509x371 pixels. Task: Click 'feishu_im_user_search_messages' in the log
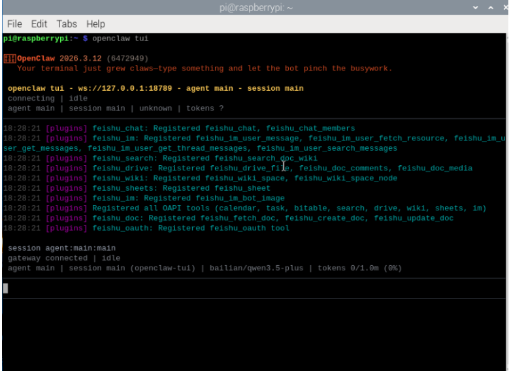tap(327, 149)
